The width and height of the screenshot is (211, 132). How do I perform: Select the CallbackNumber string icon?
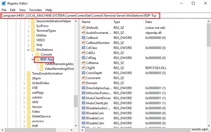(83, 43)
